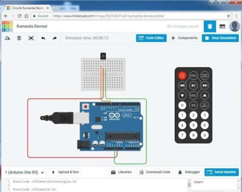
Task: Tap the down arrow button on remote
Action: [182, 95]
